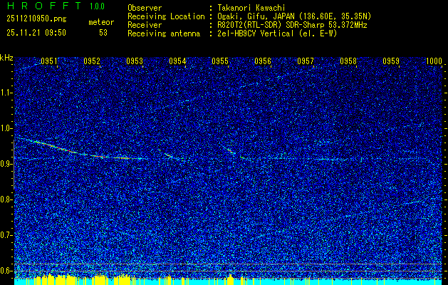Click observer name Takanori Kawachi
Screen dimensions: 448x285
click(251, 8)
